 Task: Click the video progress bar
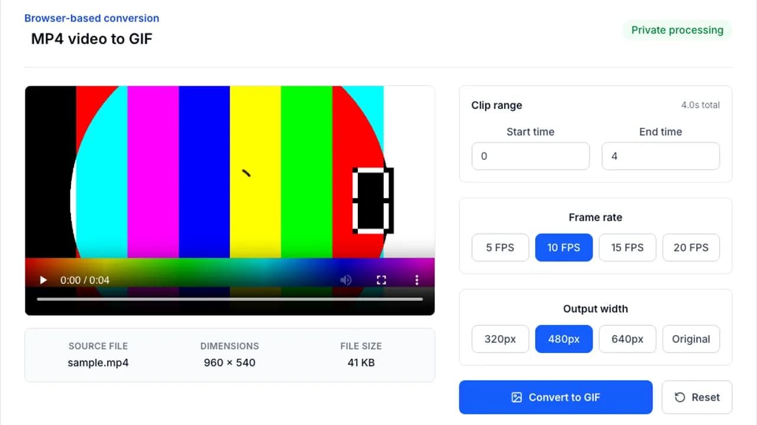[x=229, y=299]
